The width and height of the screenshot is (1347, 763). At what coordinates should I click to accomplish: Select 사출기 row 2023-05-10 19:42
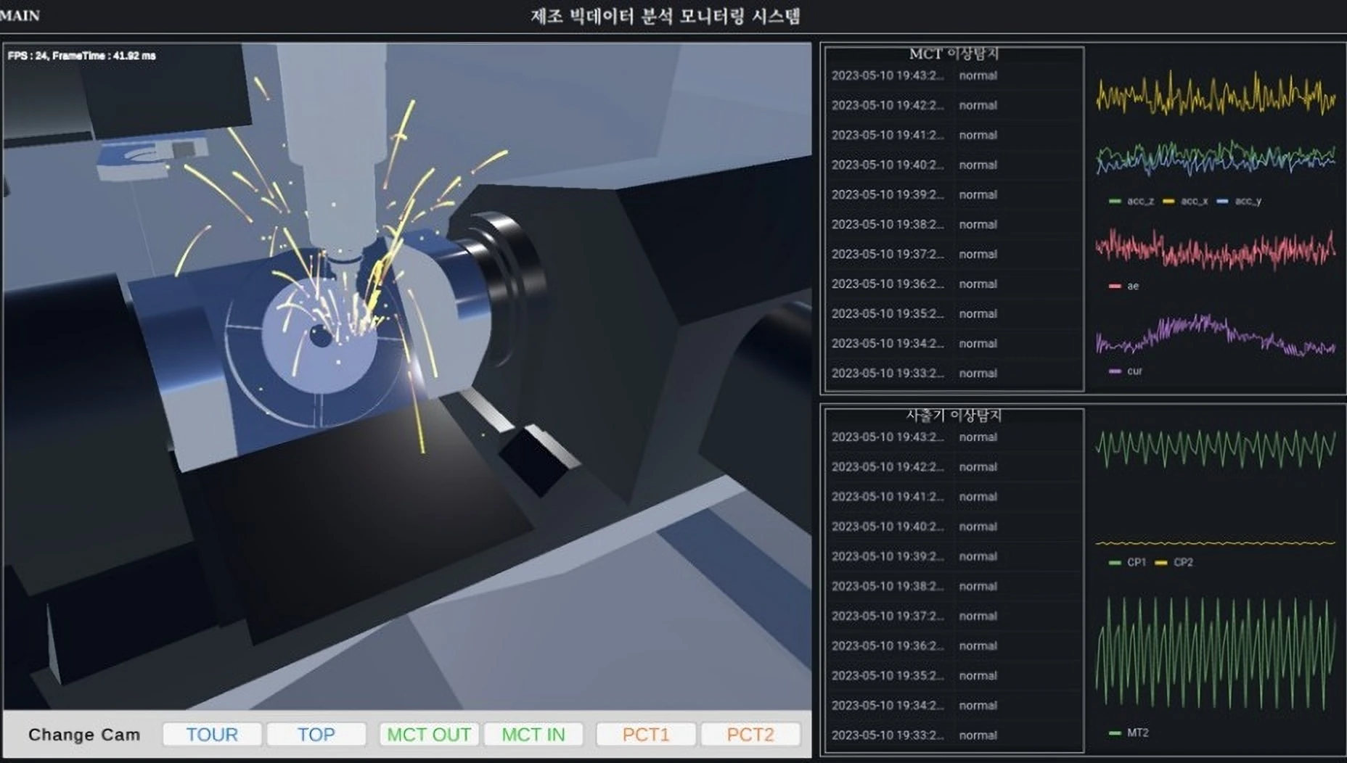(954, 466)
